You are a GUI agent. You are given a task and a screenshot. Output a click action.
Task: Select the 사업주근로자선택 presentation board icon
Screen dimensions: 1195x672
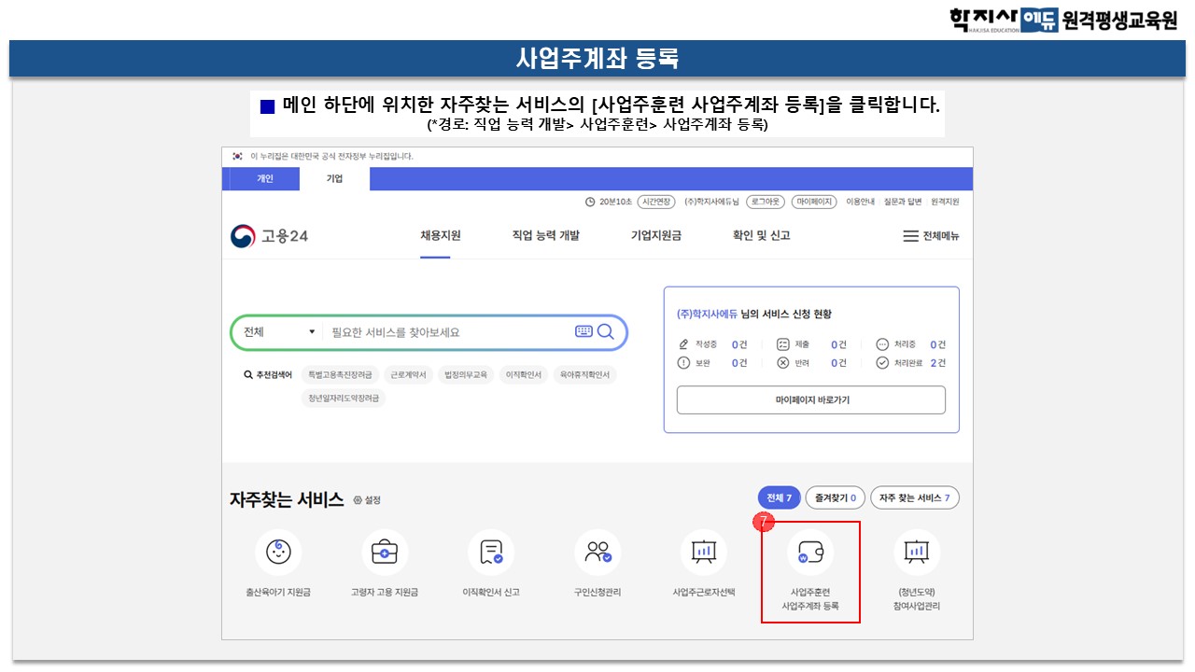tap(703, 552)
